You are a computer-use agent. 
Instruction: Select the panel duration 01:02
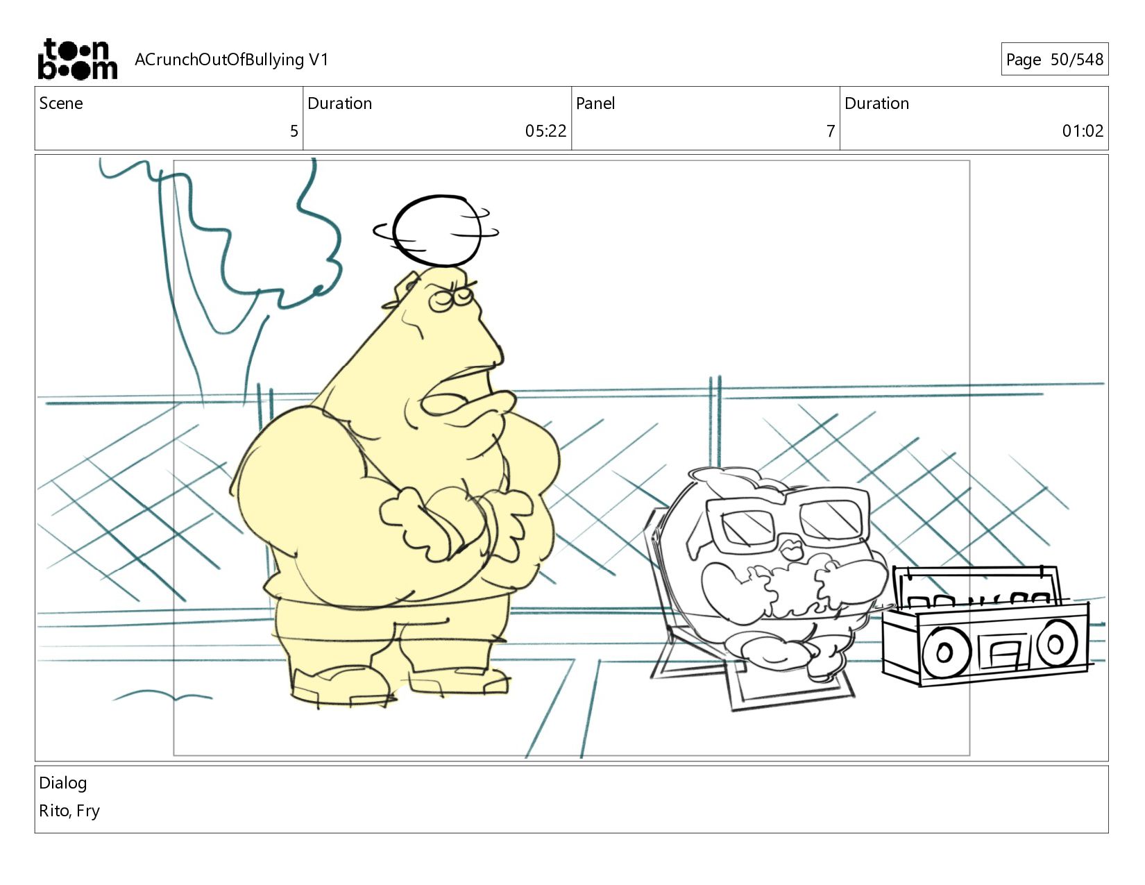pyautogui.click(x=1083, y=131)
